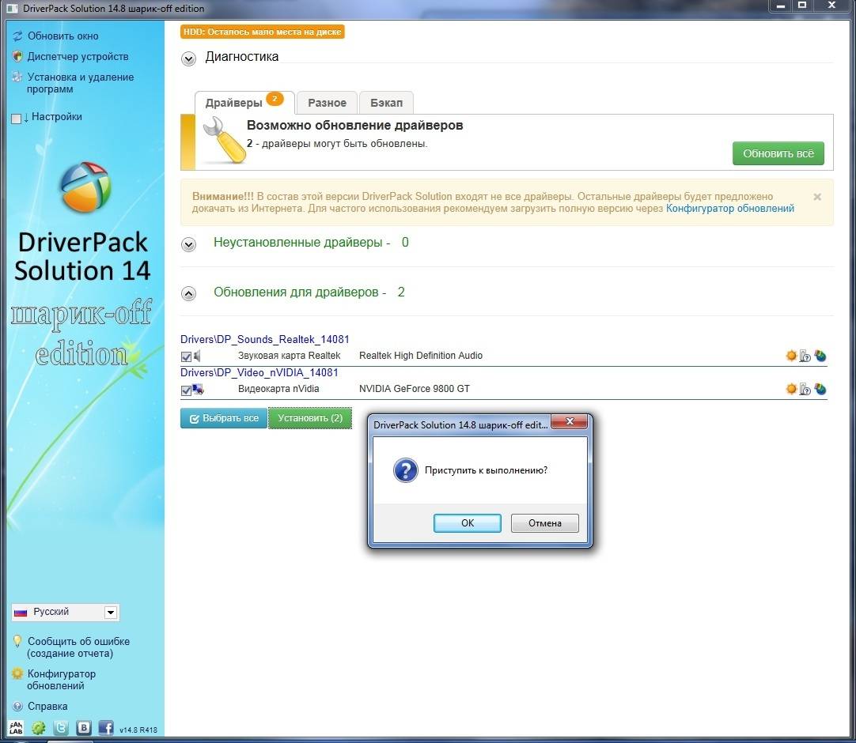The height and width of the screenshot is (743, 856).
Task: Click version label v14.8 R418
Action: point(138,730)
